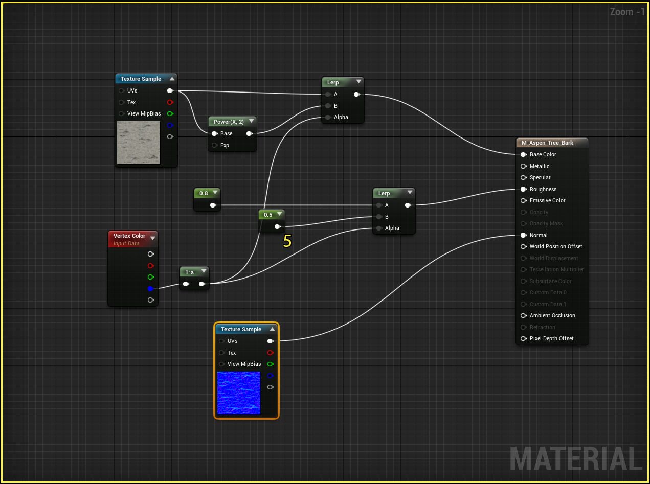Click the UVs output pin on top Texture Sample
This screenshot has width=650, height=484.
170,90
